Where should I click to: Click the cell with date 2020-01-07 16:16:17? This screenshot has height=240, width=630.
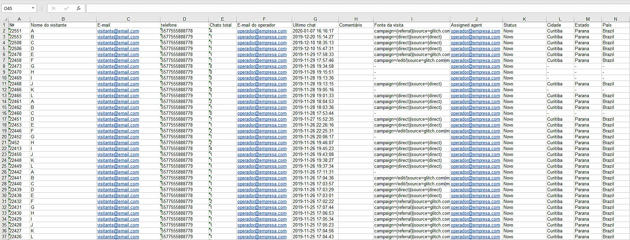(x=313, y=31)
